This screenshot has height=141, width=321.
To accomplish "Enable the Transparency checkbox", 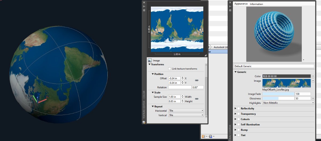I will click(239, 114).
